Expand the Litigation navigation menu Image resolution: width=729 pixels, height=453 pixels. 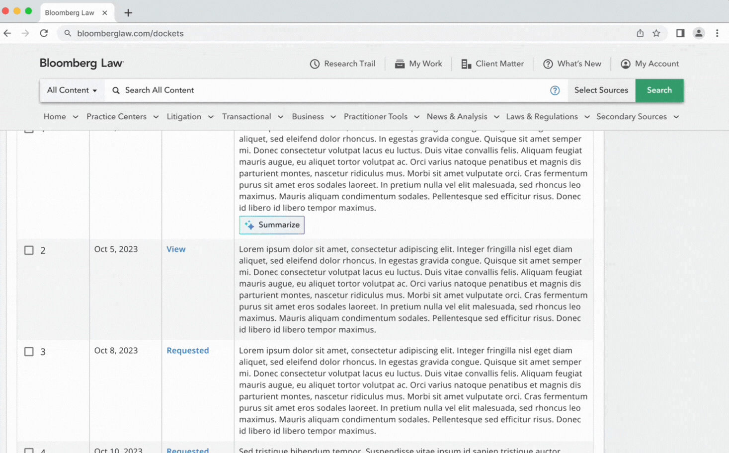point(184,116)
